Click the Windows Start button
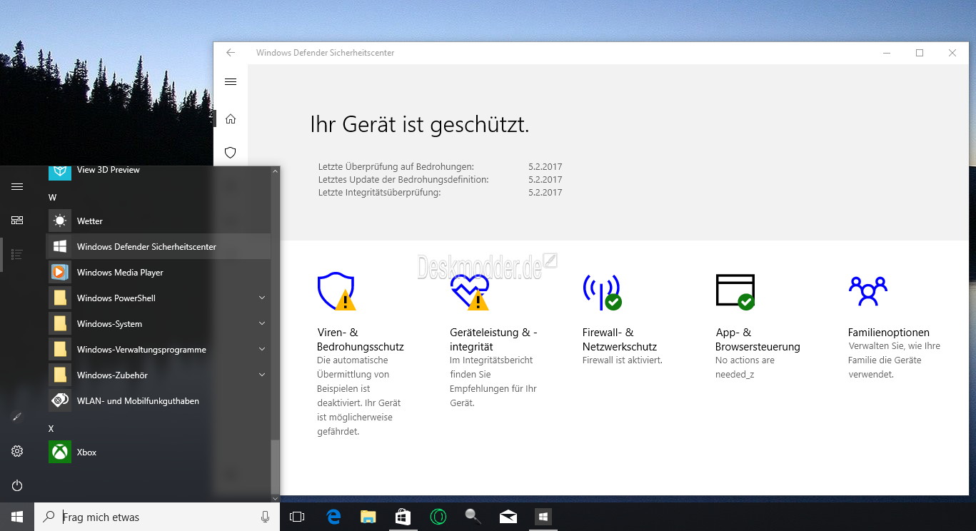 (x=17, y=517)
